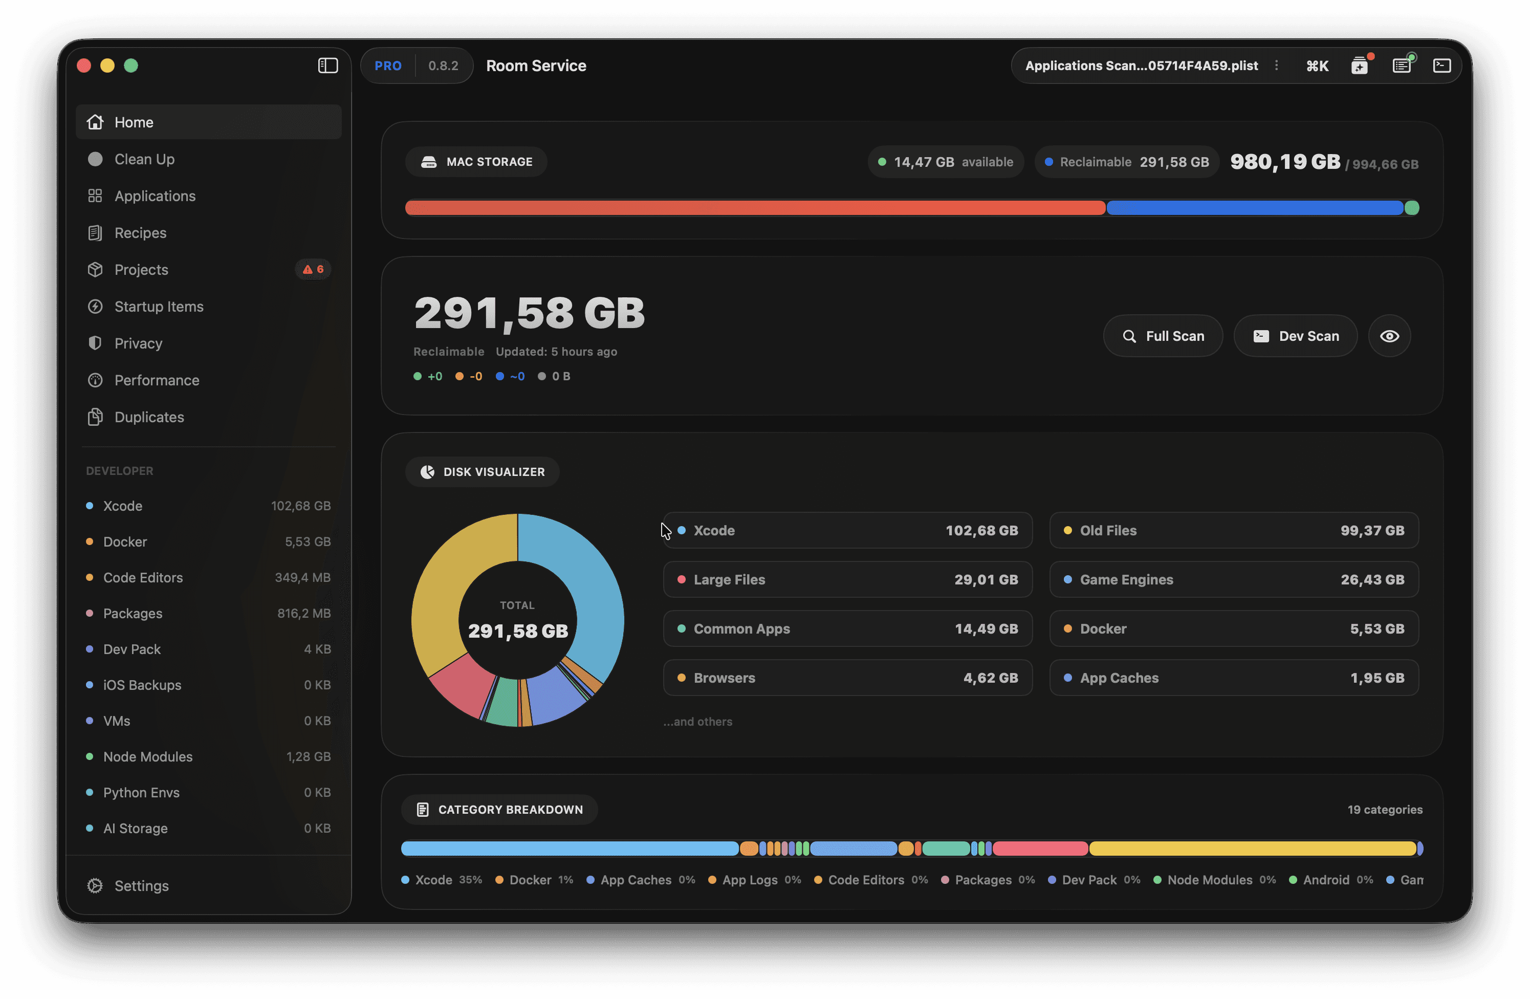
Task: Open the Performance monitor
Action: [156, 380]
